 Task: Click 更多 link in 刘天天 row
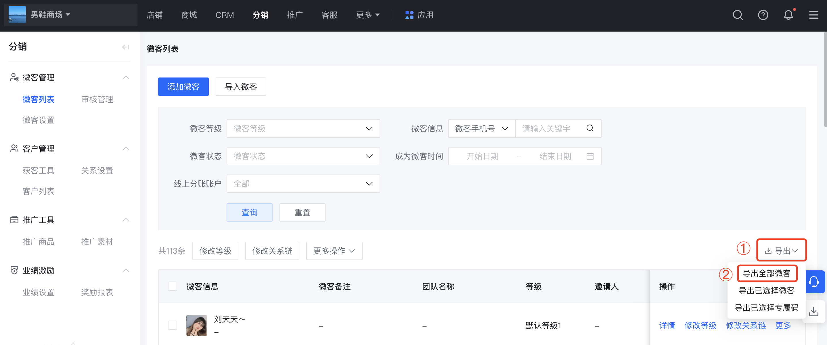point(783,325)
